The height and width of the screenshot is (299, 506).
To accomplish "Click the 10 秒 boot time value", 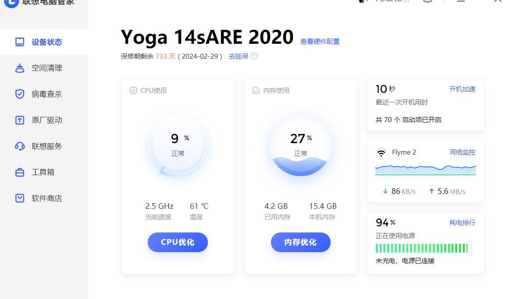I will (x=385, y=89).
